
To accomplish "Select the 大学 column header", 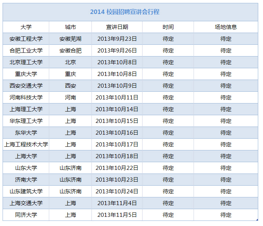I will click(x=26, y=27).
